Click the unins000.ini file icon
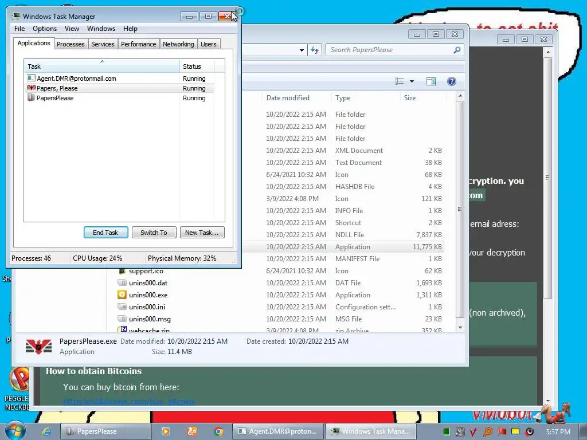 pyautogui.click(x=122, y=307)
